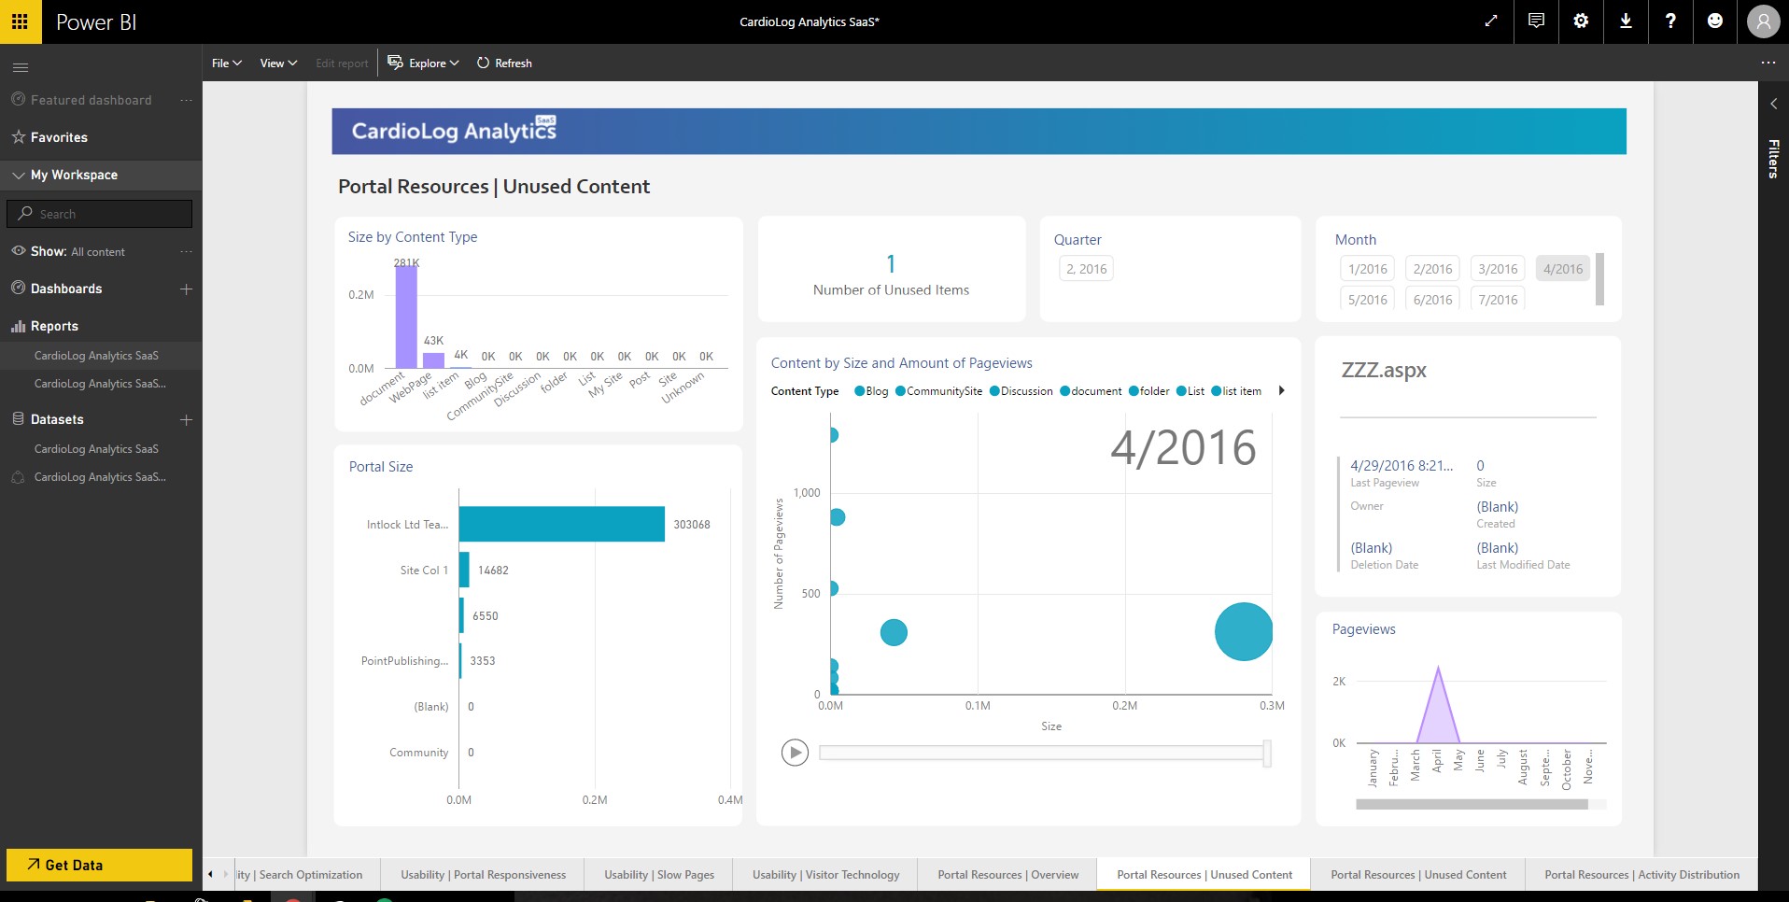
Task: Click ellipsis next to Show All content
Action: [186, 251]
